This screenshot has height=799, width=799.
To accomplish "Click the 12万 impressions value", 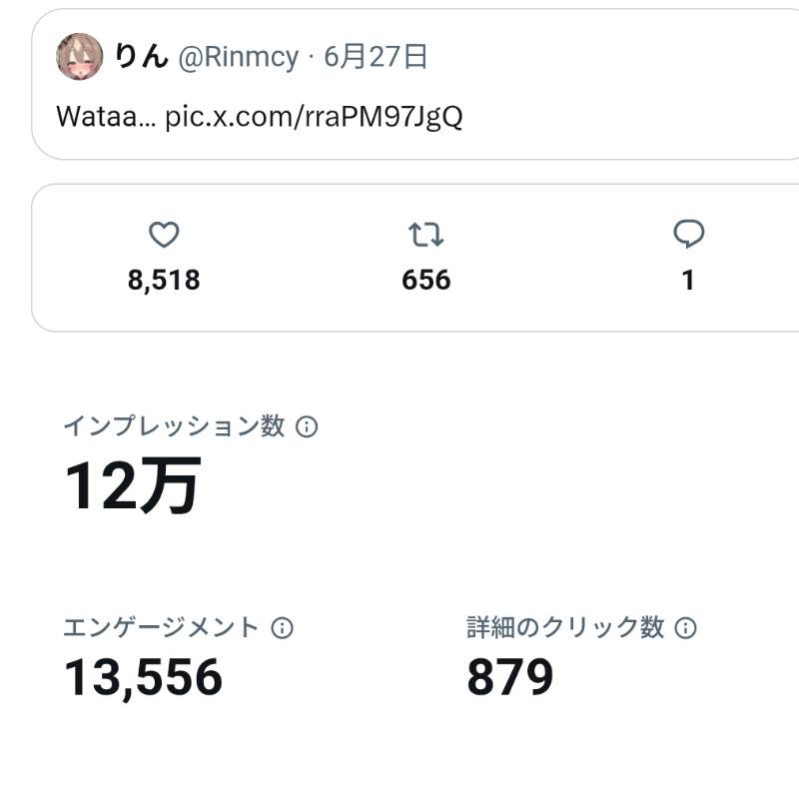I will point(133,484).
